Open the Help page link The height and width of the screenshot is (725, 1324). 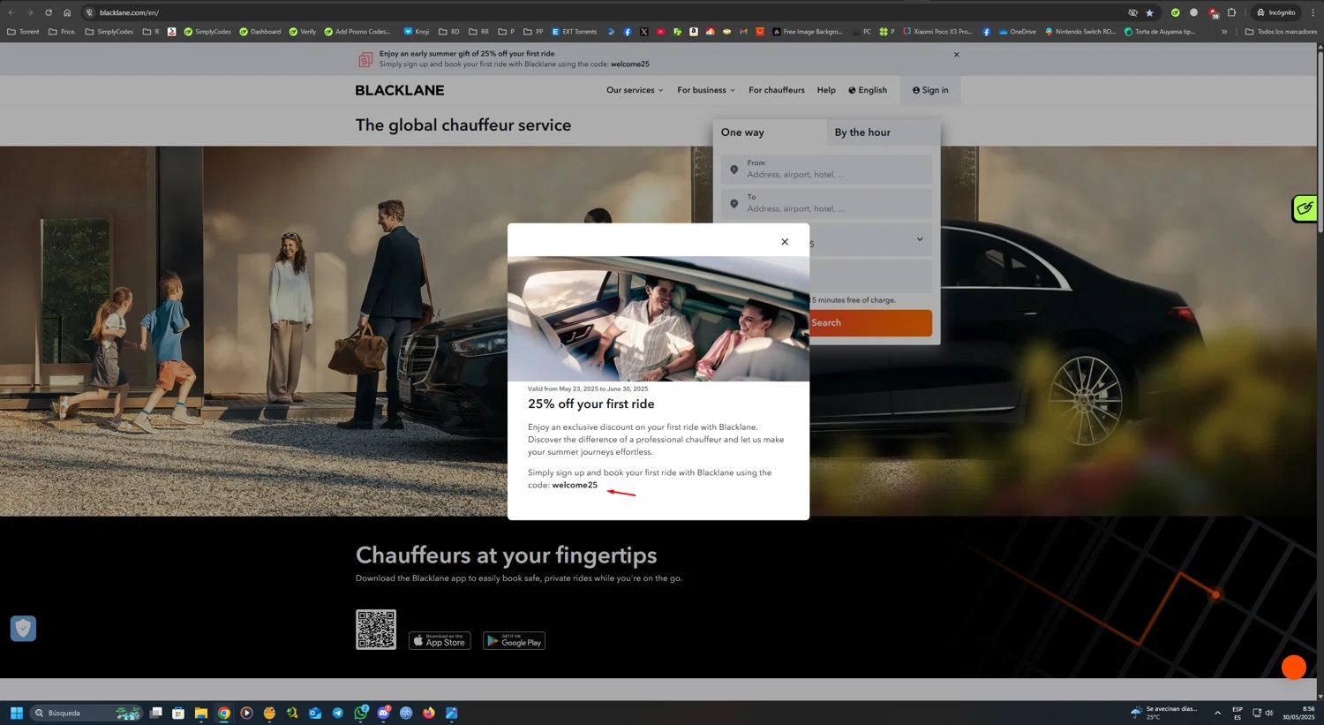(x=826, y=90)
